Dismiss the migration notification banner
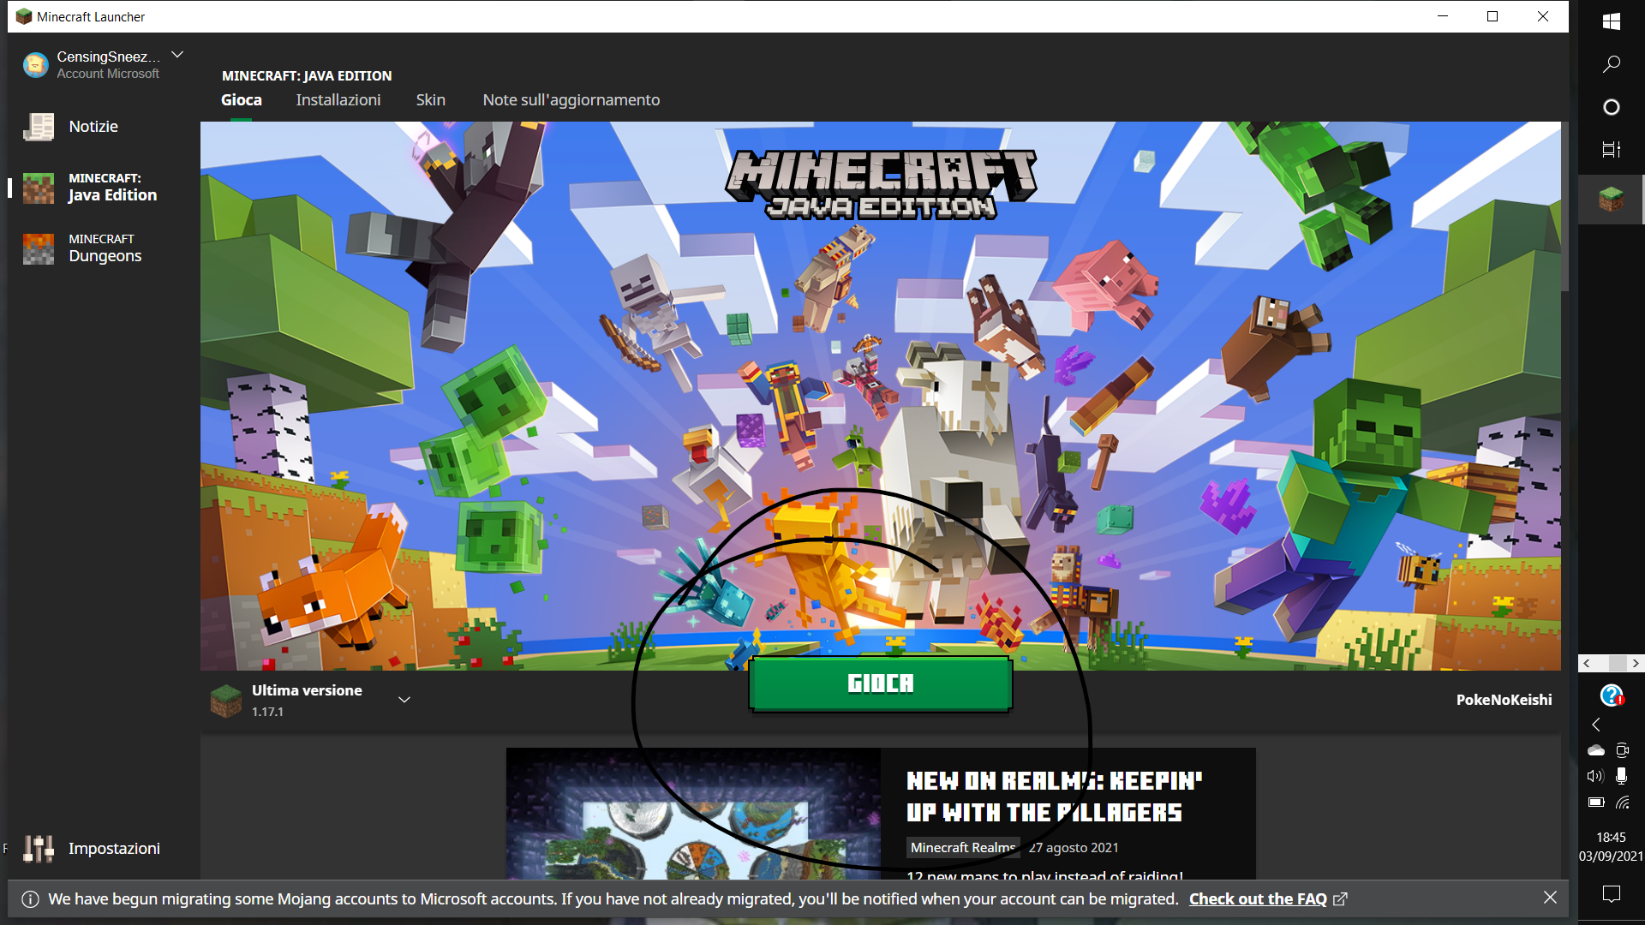Image resolution: width=1645 pixels, height=925 pixels. pos(1550,898)
